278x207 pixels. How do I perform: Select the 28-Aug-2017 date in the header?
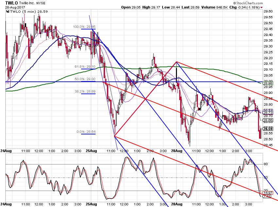15,8
